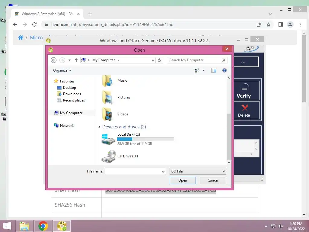Click Verify in ISO Verifier window

(244, 91)
